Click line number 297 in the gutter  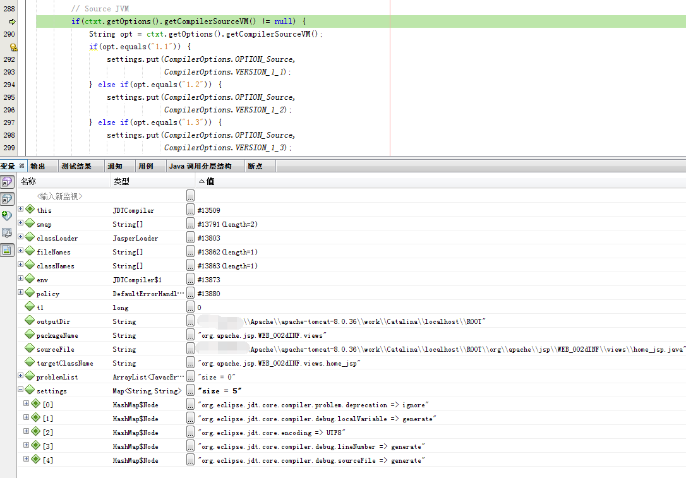click(9, 123)
